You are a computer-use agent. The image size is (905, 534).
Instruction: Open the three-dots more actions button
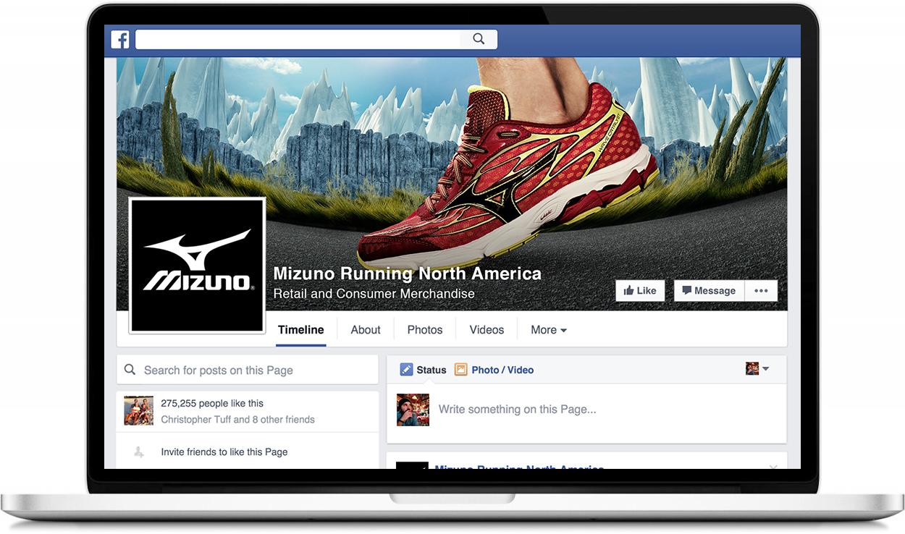coord(760,291)
